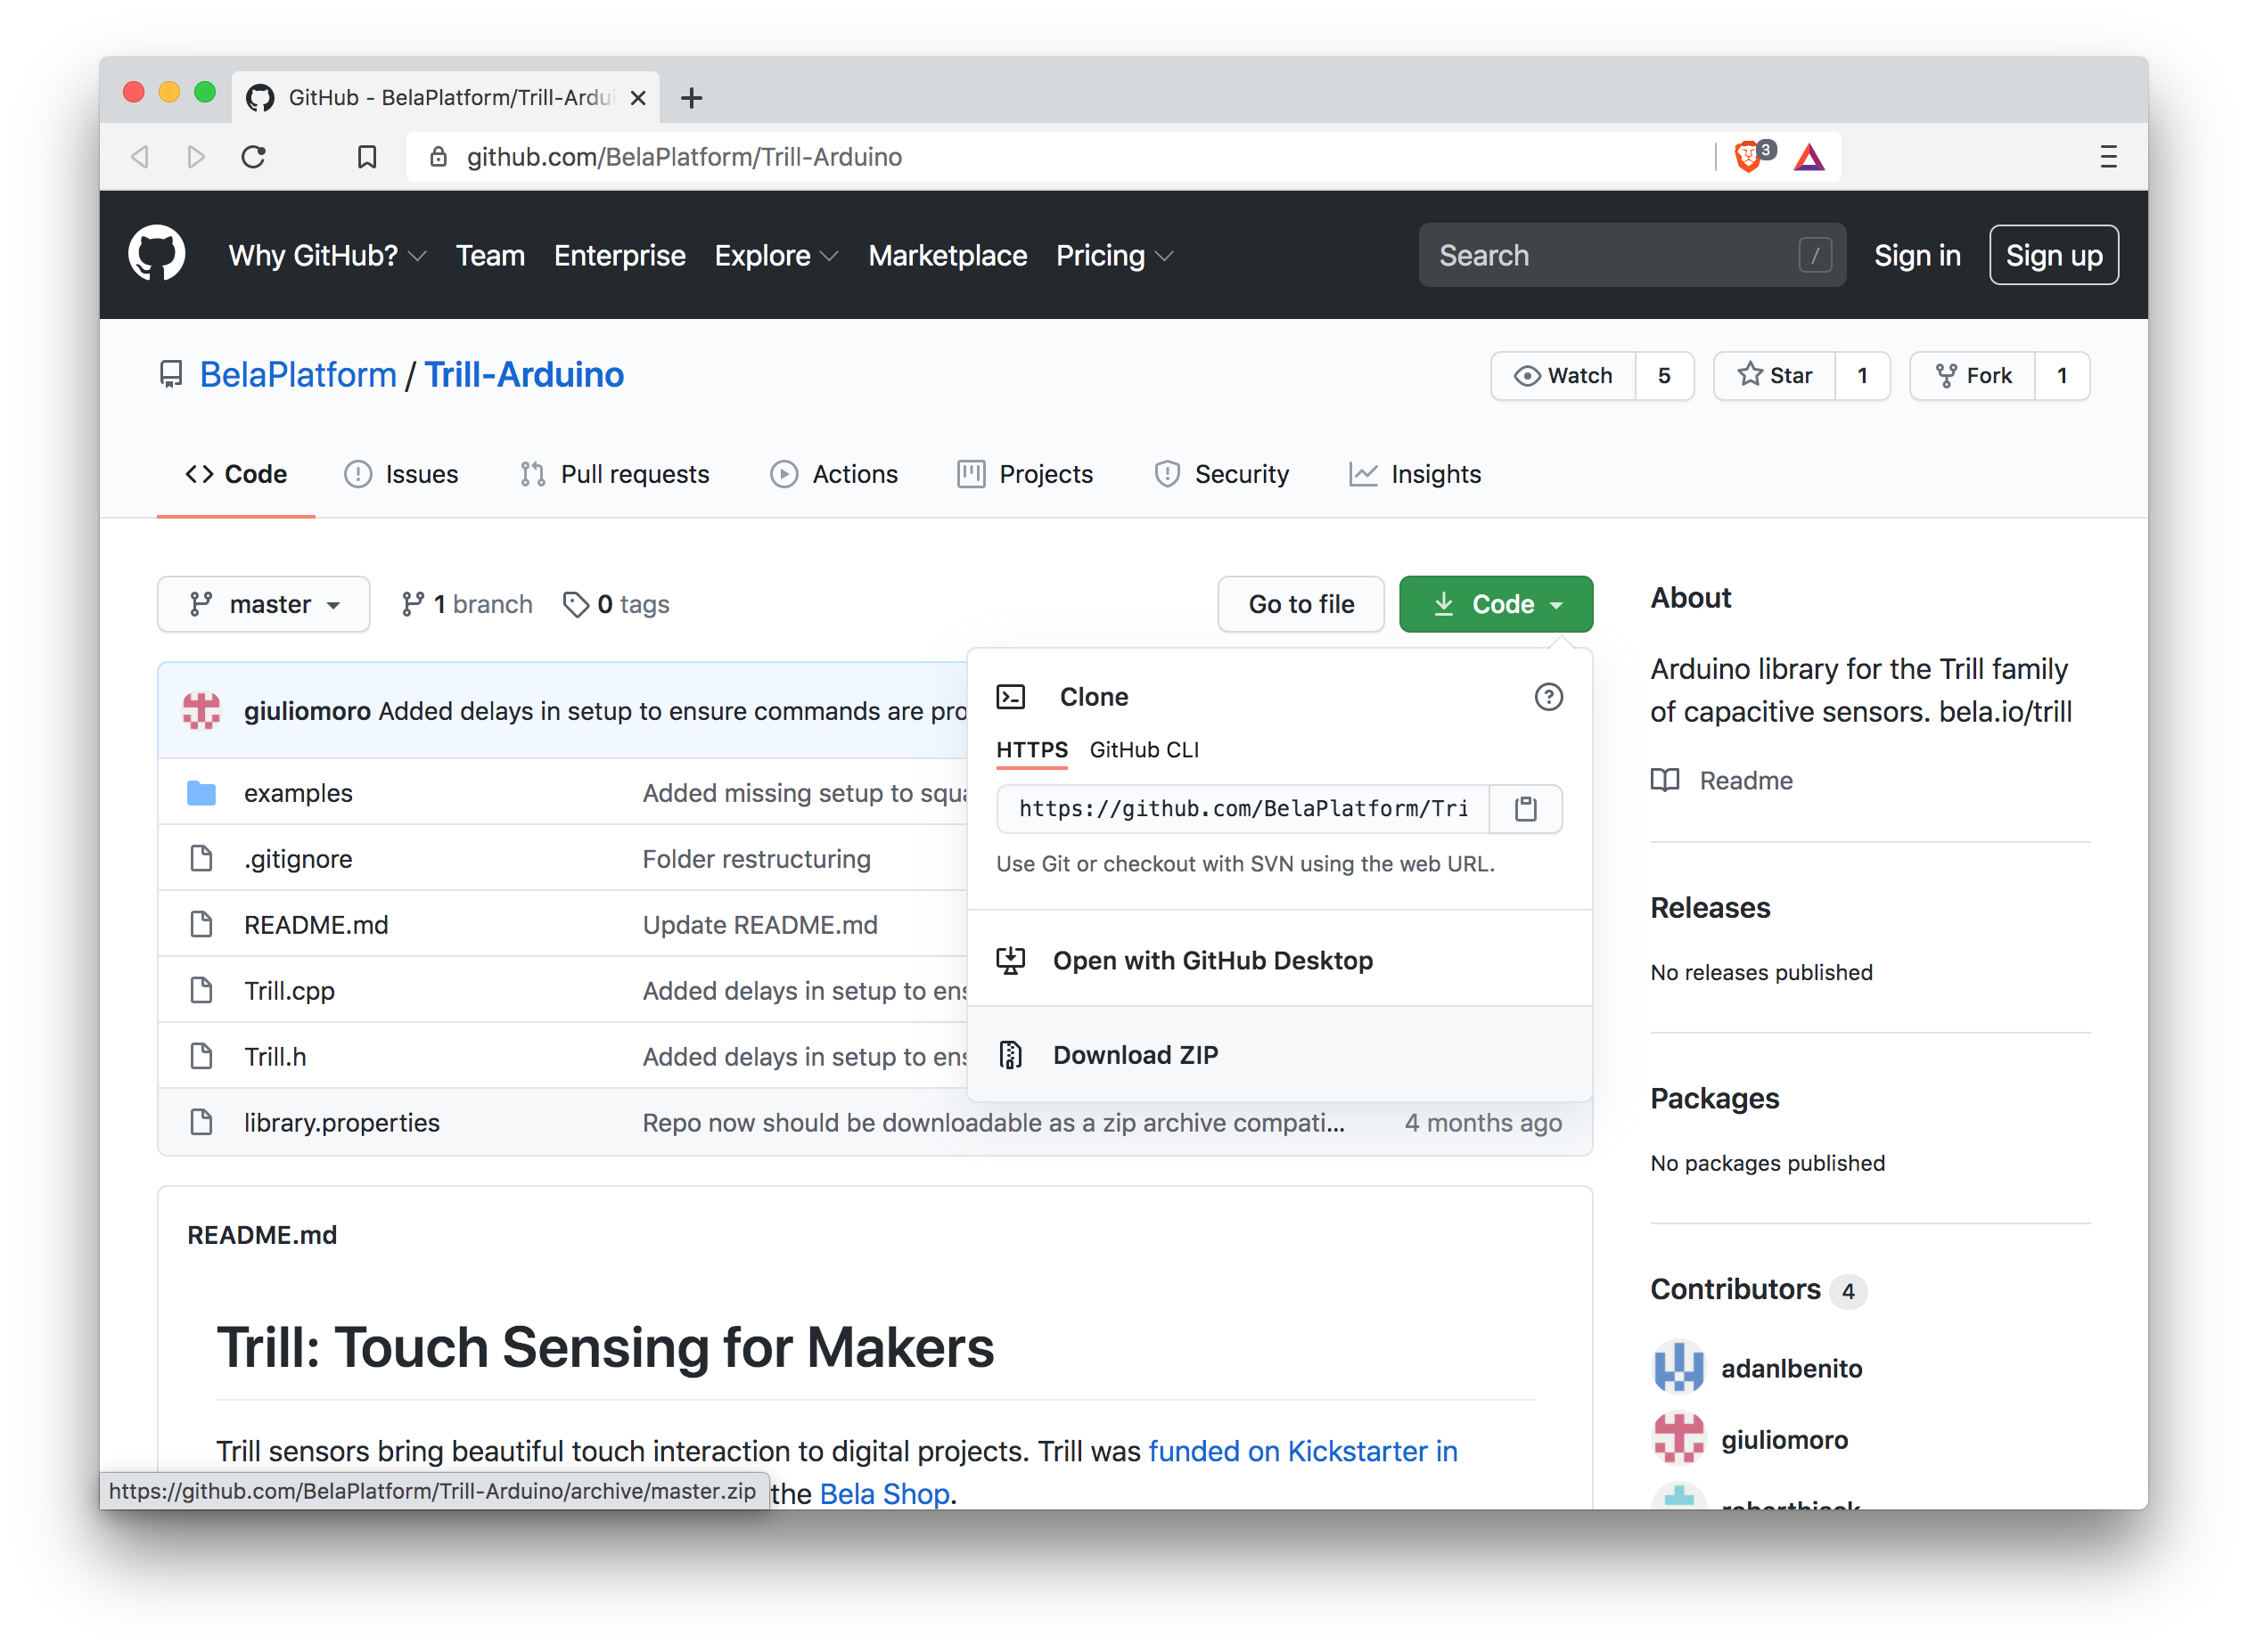This screenshot has height=1652, width=2248.
Task: Click the repository icon beside BelaPlatform
Action: (171, 375)
